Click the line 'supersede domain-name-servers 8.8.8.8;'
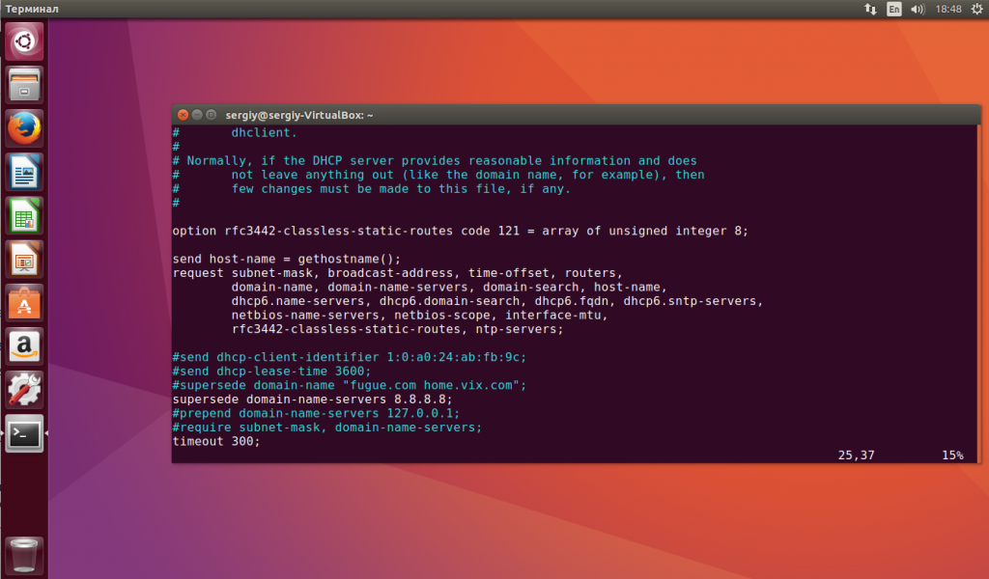 pos(312,400)
